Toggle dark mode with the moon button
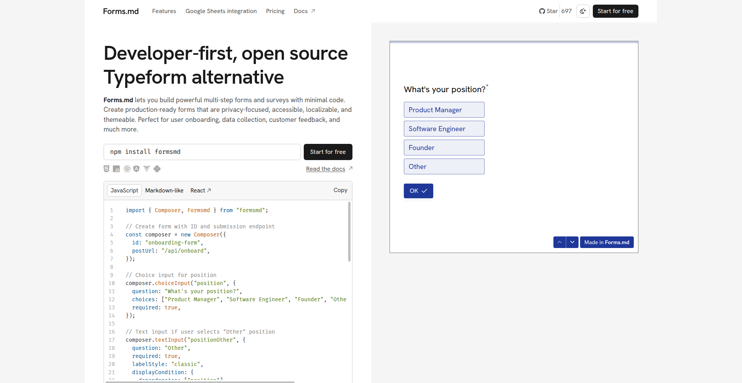Viewport: 742px width, 383px height. (x=583, y=11)
